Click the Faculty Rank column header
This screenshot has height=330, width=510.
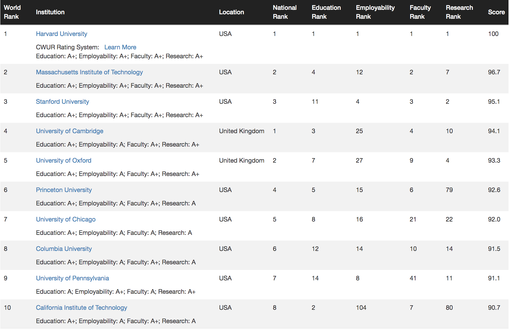(x=420, y=12)
